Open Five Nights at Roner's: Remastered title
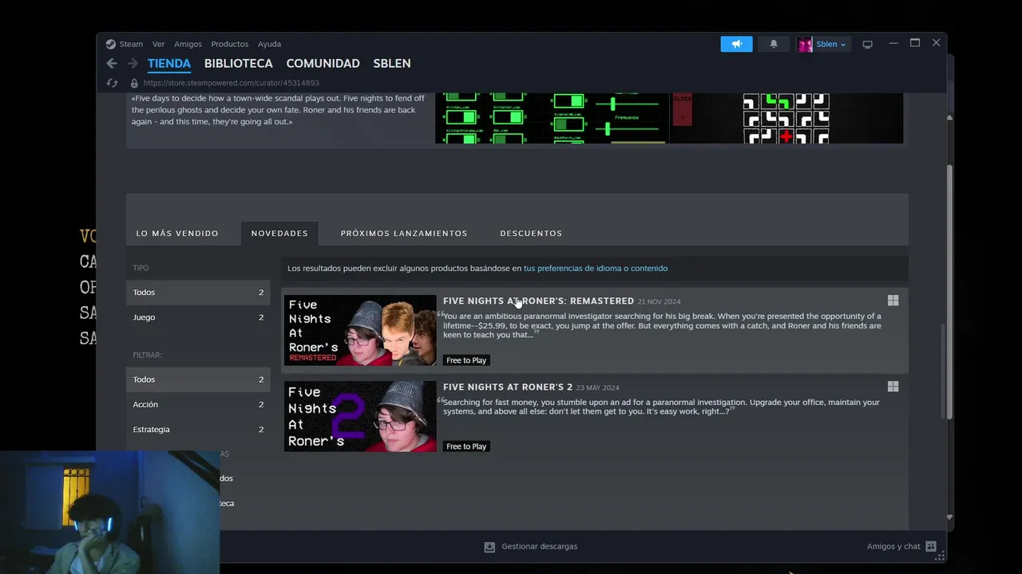This screenshot has height=574, width=1022. [538, 301]
